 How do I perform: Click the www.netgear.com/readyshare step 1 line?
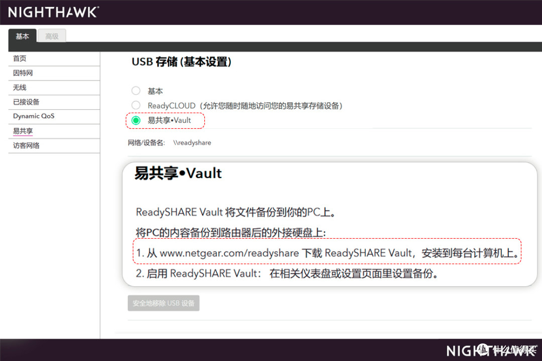[x=327, y=253]
